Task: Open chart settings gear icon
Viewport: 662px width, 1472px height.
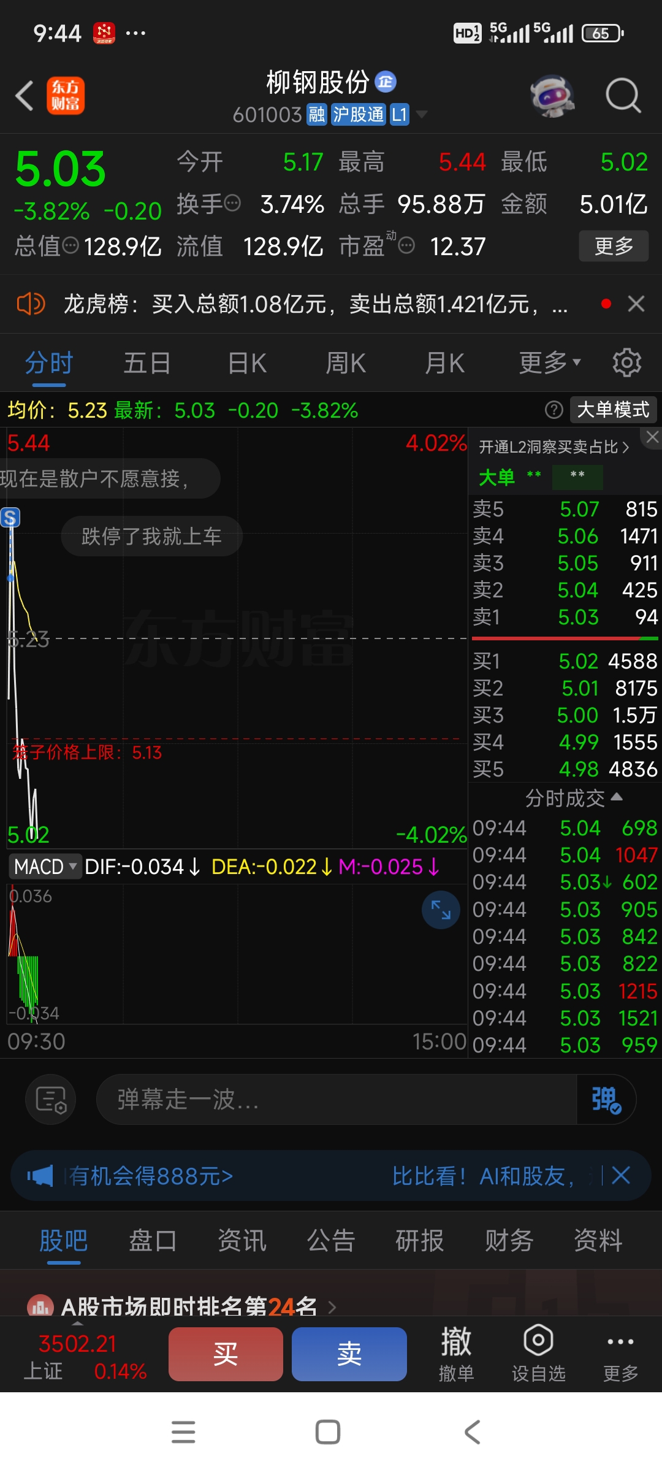Action: [x=627, y=363]
